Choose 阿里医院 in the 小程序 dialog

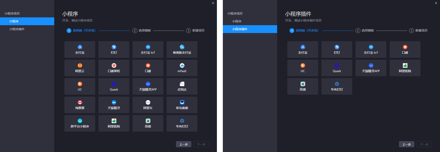click(x=114, y=123)
